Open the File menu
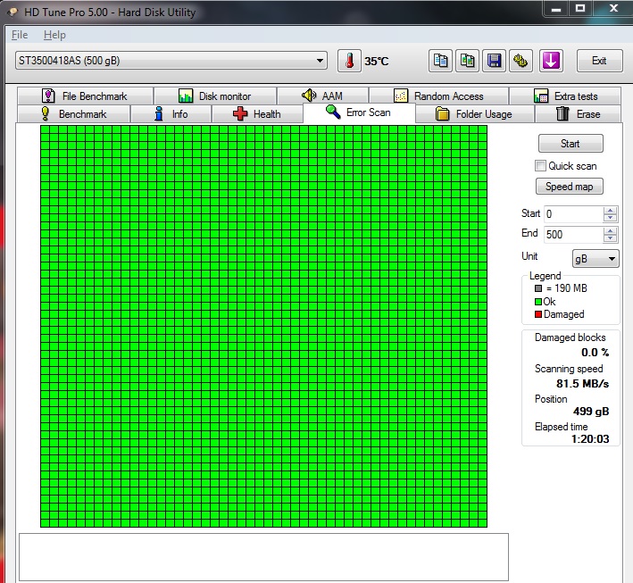 point(20,35)
